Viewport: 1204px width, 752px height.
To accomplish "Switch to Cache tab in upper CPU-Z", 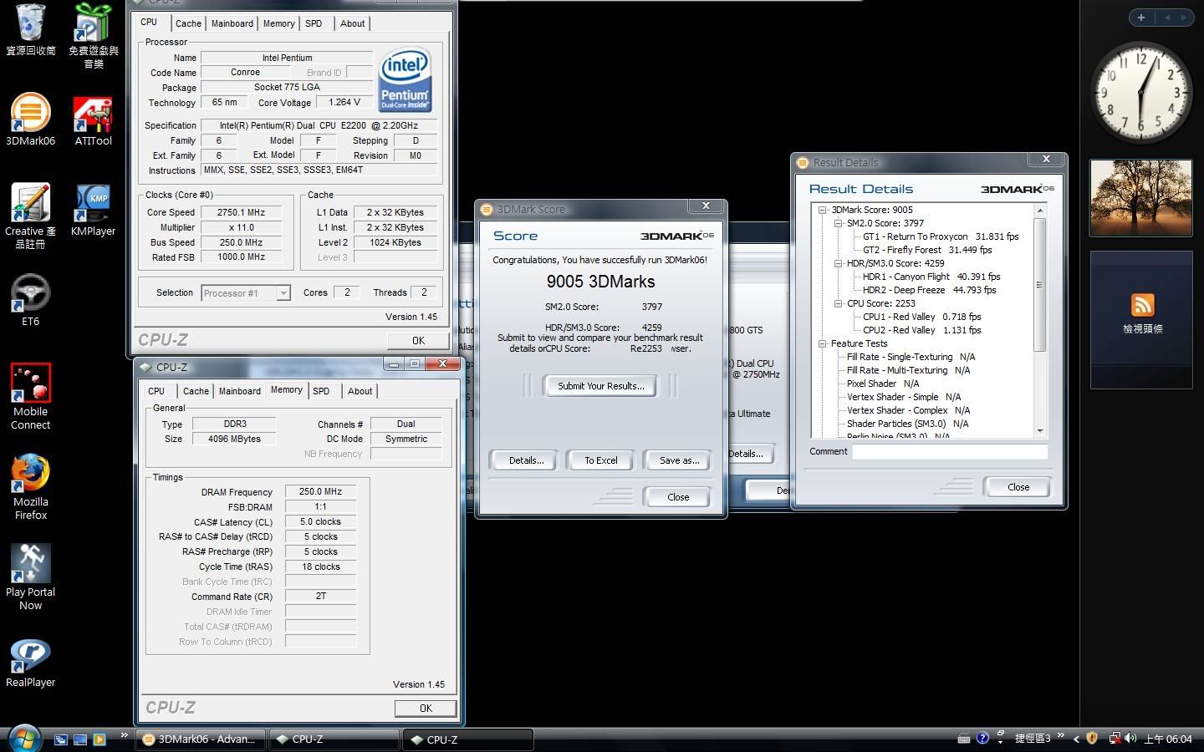I will [188, 23].
